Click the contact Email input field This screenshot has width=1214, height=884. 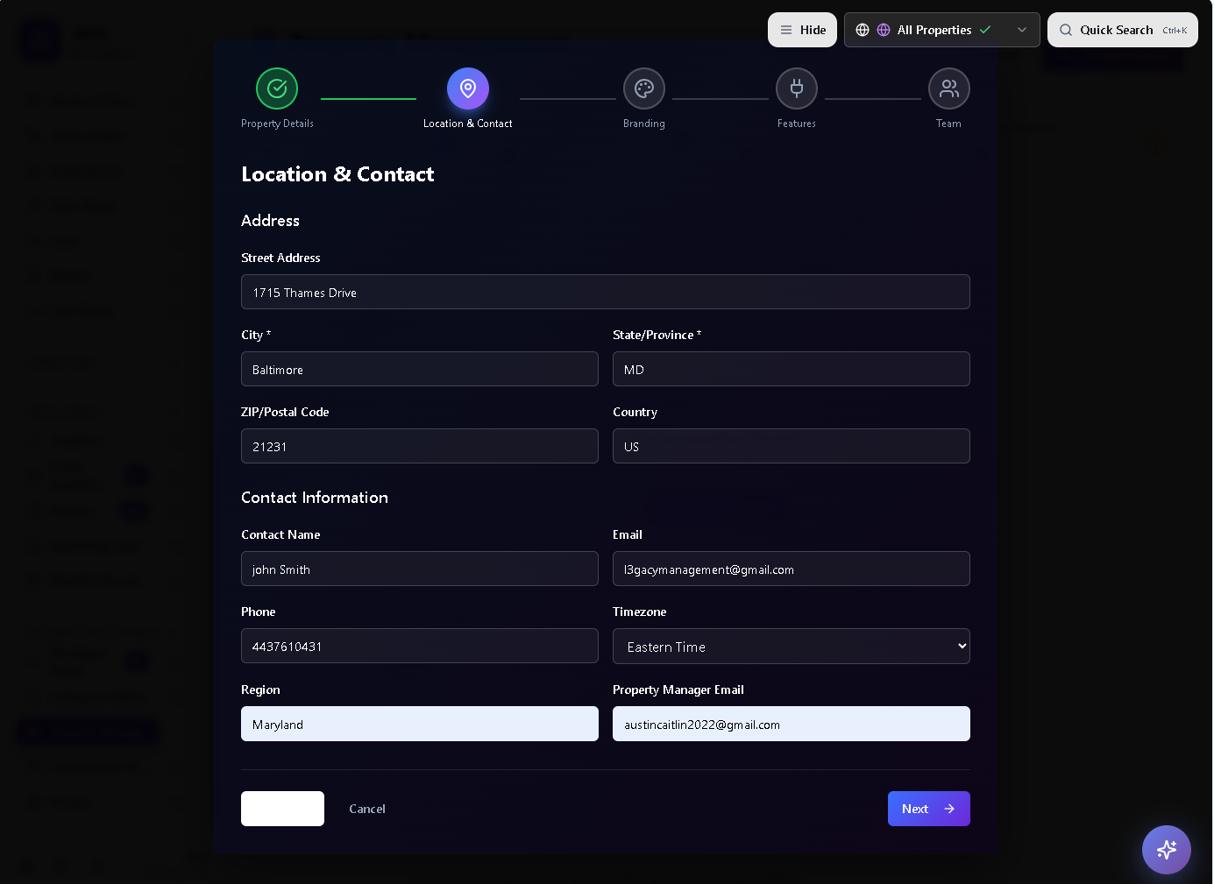click(x=791, y=569)
